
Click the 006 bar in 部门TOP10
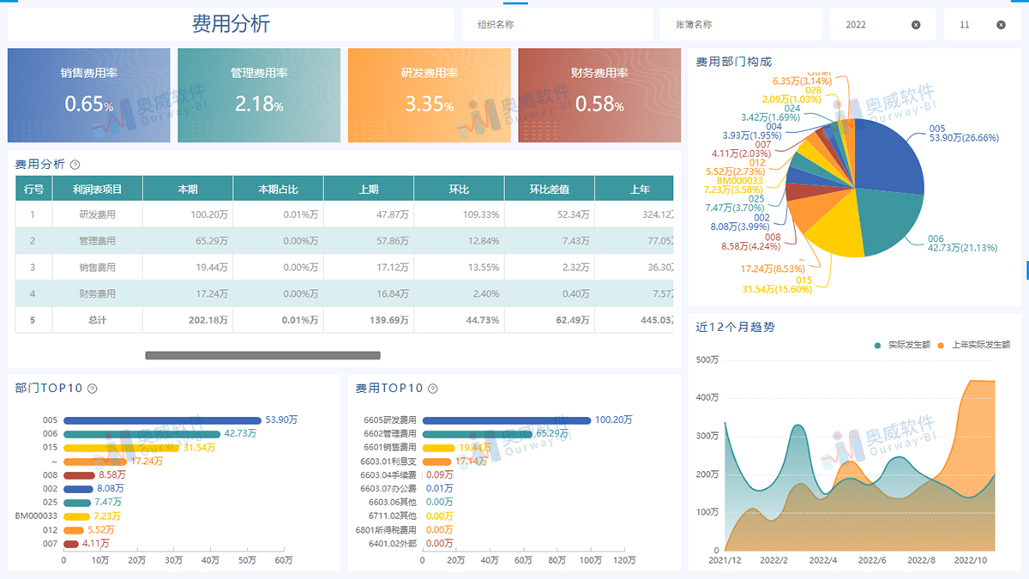pos(141,434)
